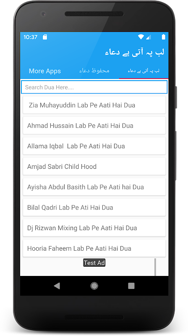This screenshot has height=336, width=188.
Task: Tap the battery icon in status bar
Action: pos(163,37)
